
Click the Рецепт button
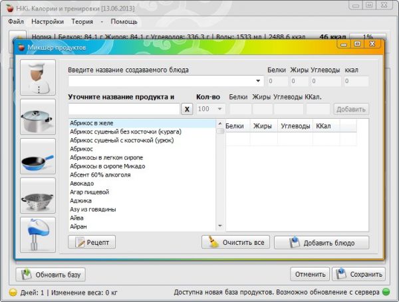(x=92, y=242)
